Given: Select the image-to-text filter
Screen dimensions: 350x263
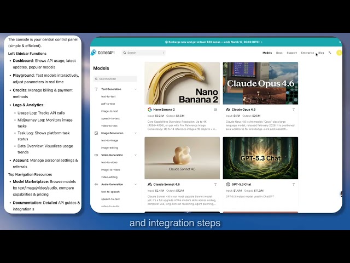Looking at the screenshot, I should pyautogui.click(x=109, y=111).
